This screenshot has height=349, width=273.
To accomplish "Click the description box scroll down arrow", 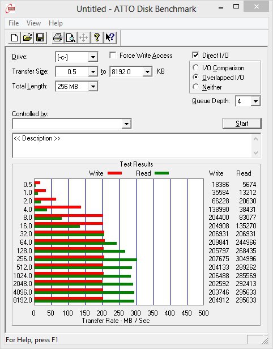I will (x=255, y=153).
